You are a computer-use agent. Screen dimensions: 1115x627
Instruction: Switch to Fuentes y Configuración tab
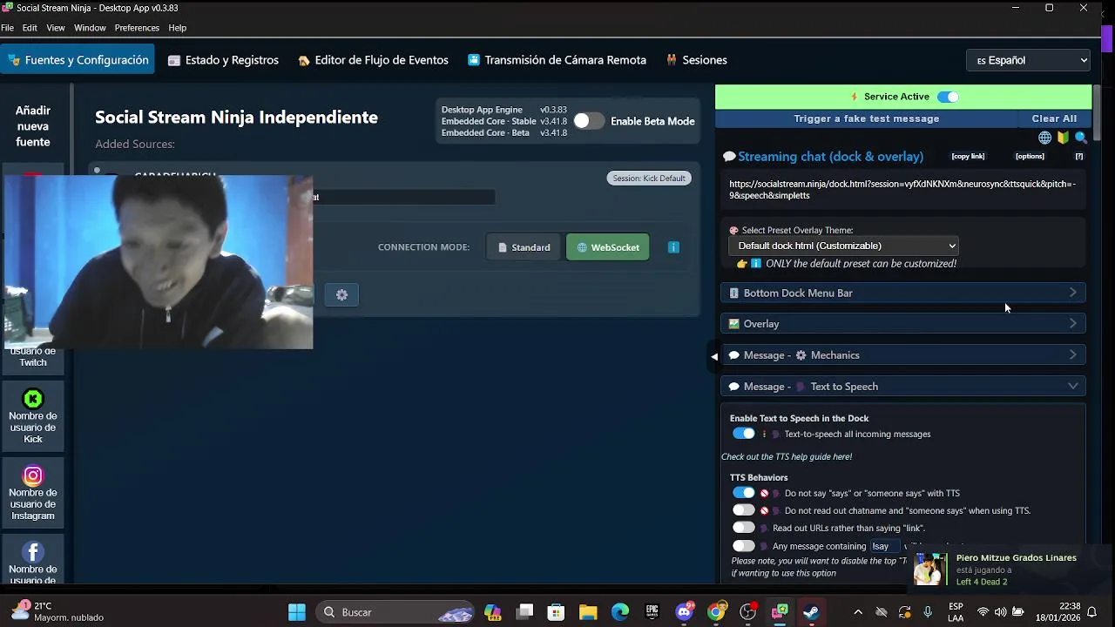(x=78, y=60)
